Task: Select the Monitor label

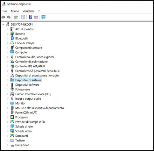Action: pos(20,103)
